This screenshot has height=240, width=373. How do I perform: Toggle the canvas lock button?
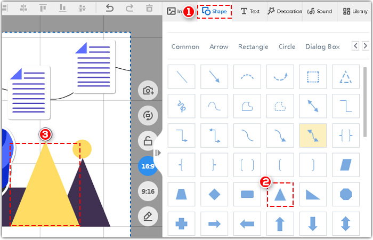(148, 141)
